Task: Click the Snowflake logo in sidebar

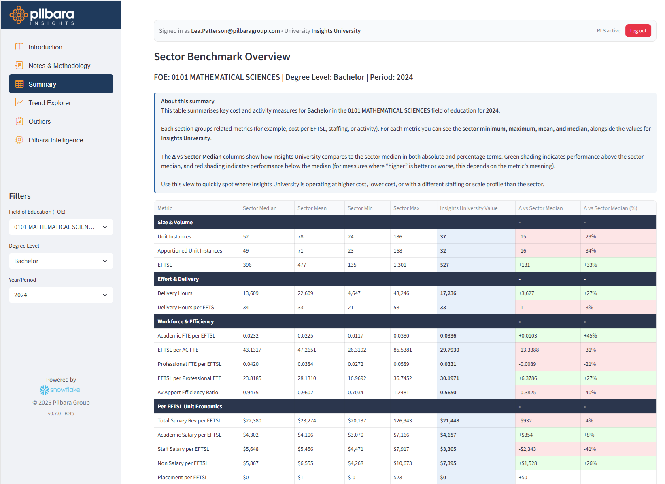Action: point(60,390)
